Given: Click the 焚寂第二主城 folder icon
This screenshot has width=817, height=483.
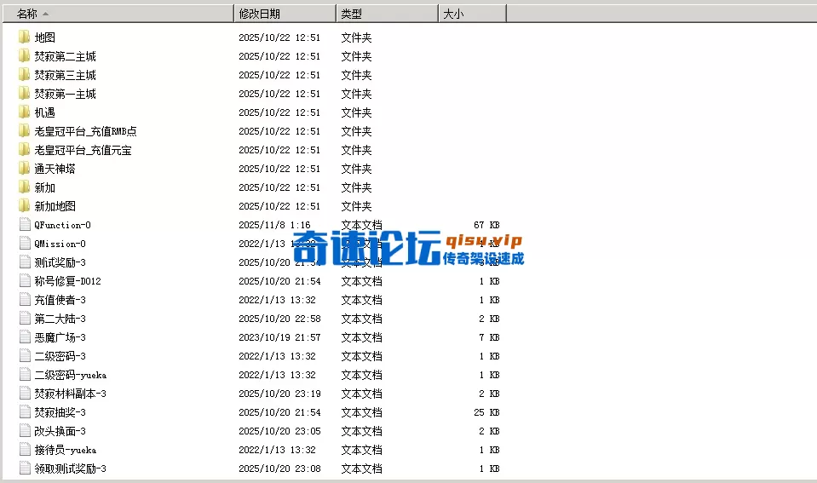Looking at the screenshot, I should click(x=24, y=55).
